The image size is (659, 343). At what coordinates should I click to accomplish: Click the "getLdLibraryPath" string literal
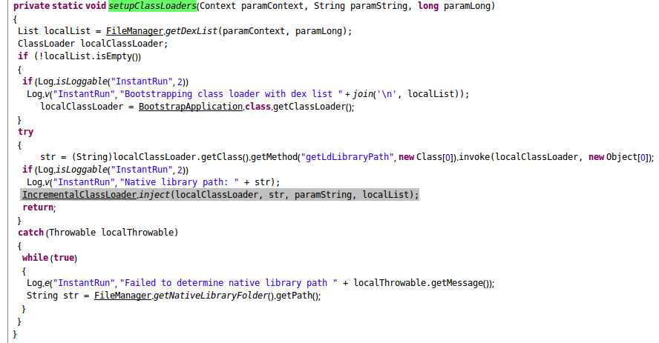pos(347,157)
